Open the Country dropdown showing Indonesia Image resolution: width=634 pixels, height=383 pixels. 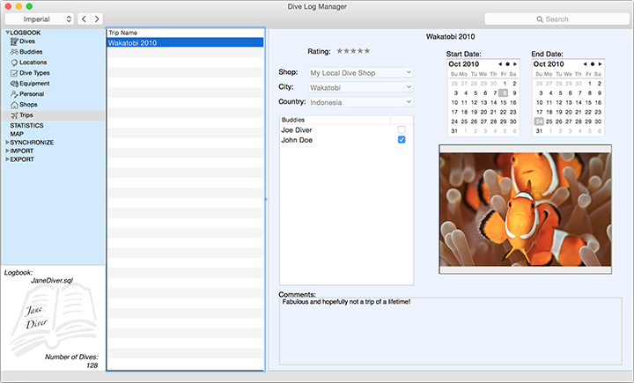pos(360,102)
